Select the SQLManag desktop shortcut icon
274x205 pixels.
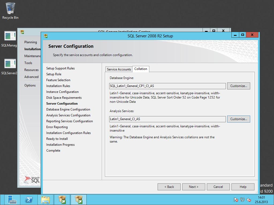10,36
